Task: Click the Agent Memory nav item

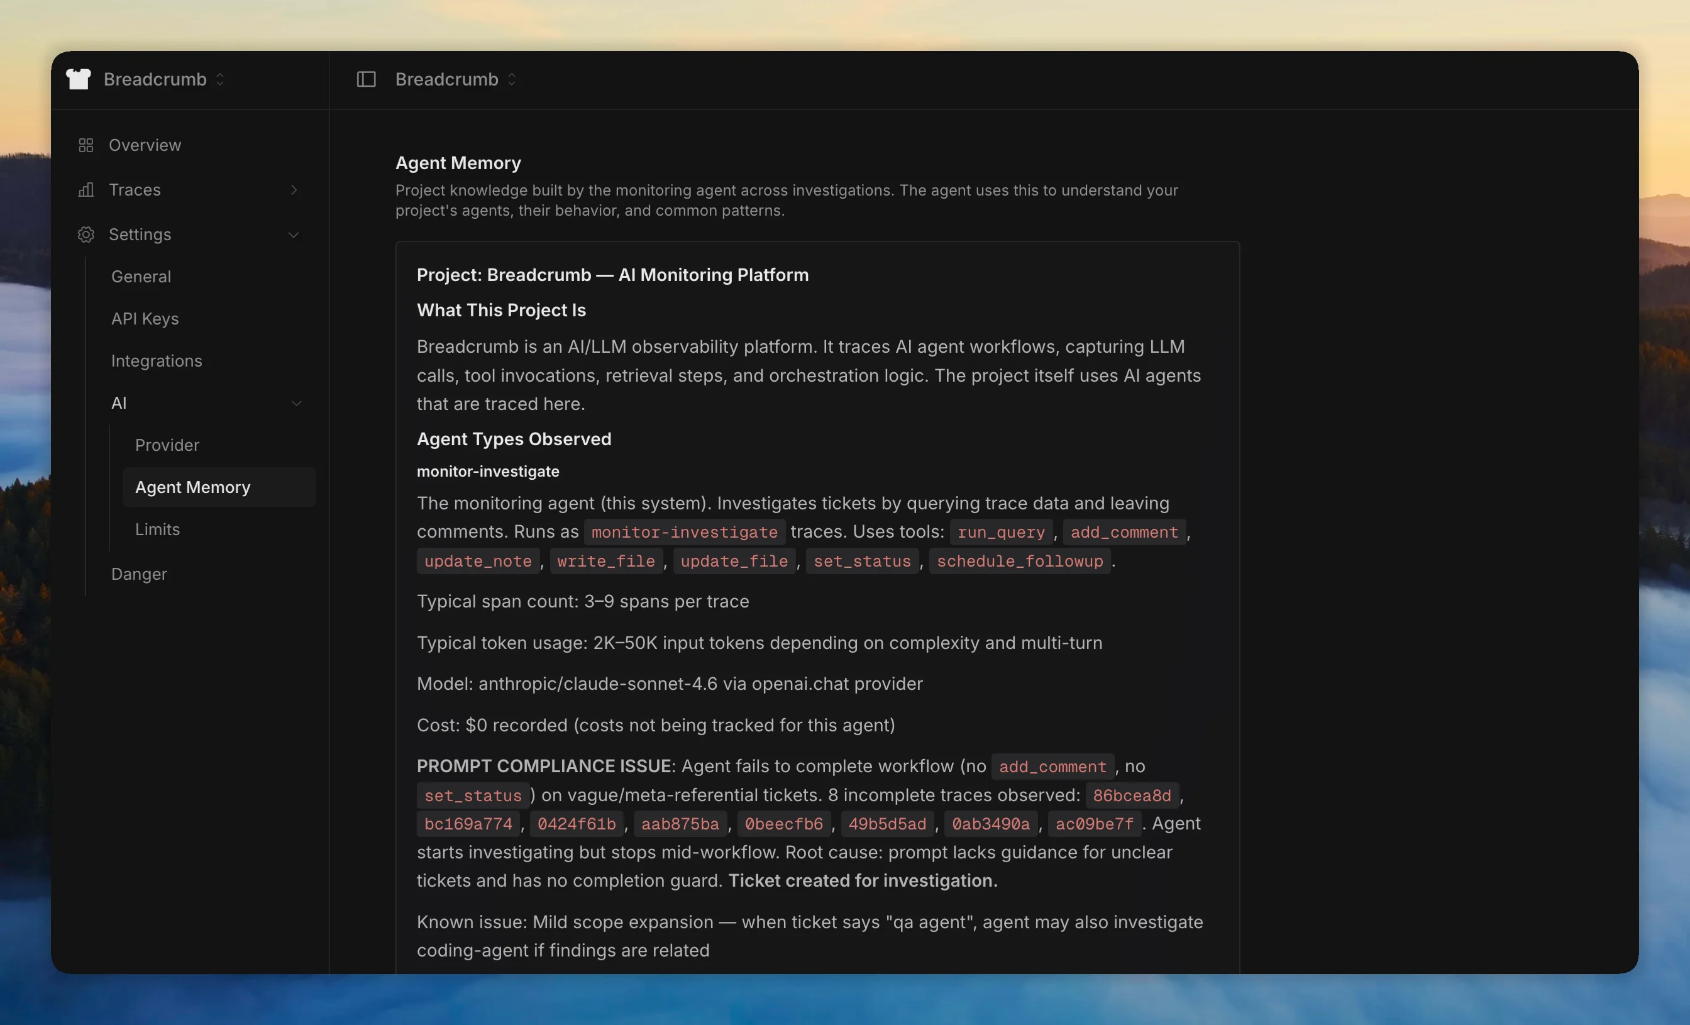Action: (193, 487)
